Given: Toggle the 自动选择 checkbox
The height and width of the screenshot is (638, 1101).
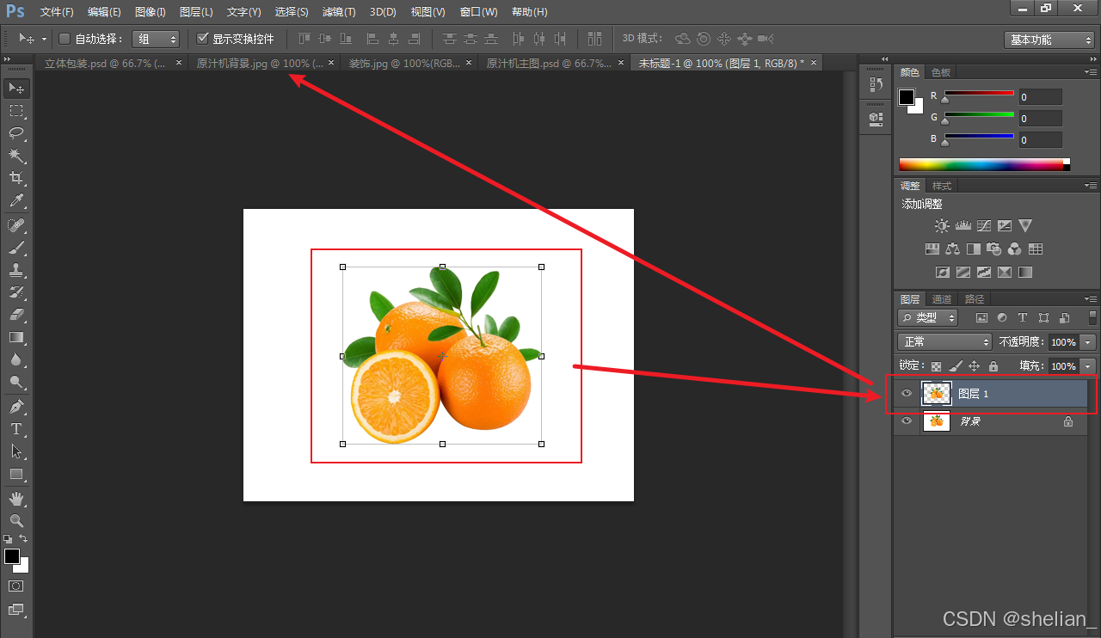Looking at the screenshot, I should pos(65,39).
